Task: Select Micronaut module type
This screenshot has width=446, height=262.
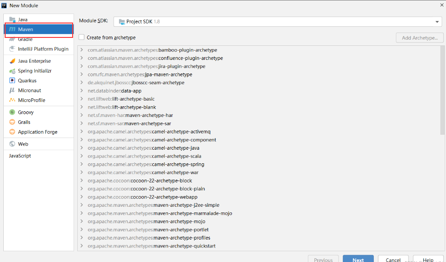Action: (x=39, y=90)
